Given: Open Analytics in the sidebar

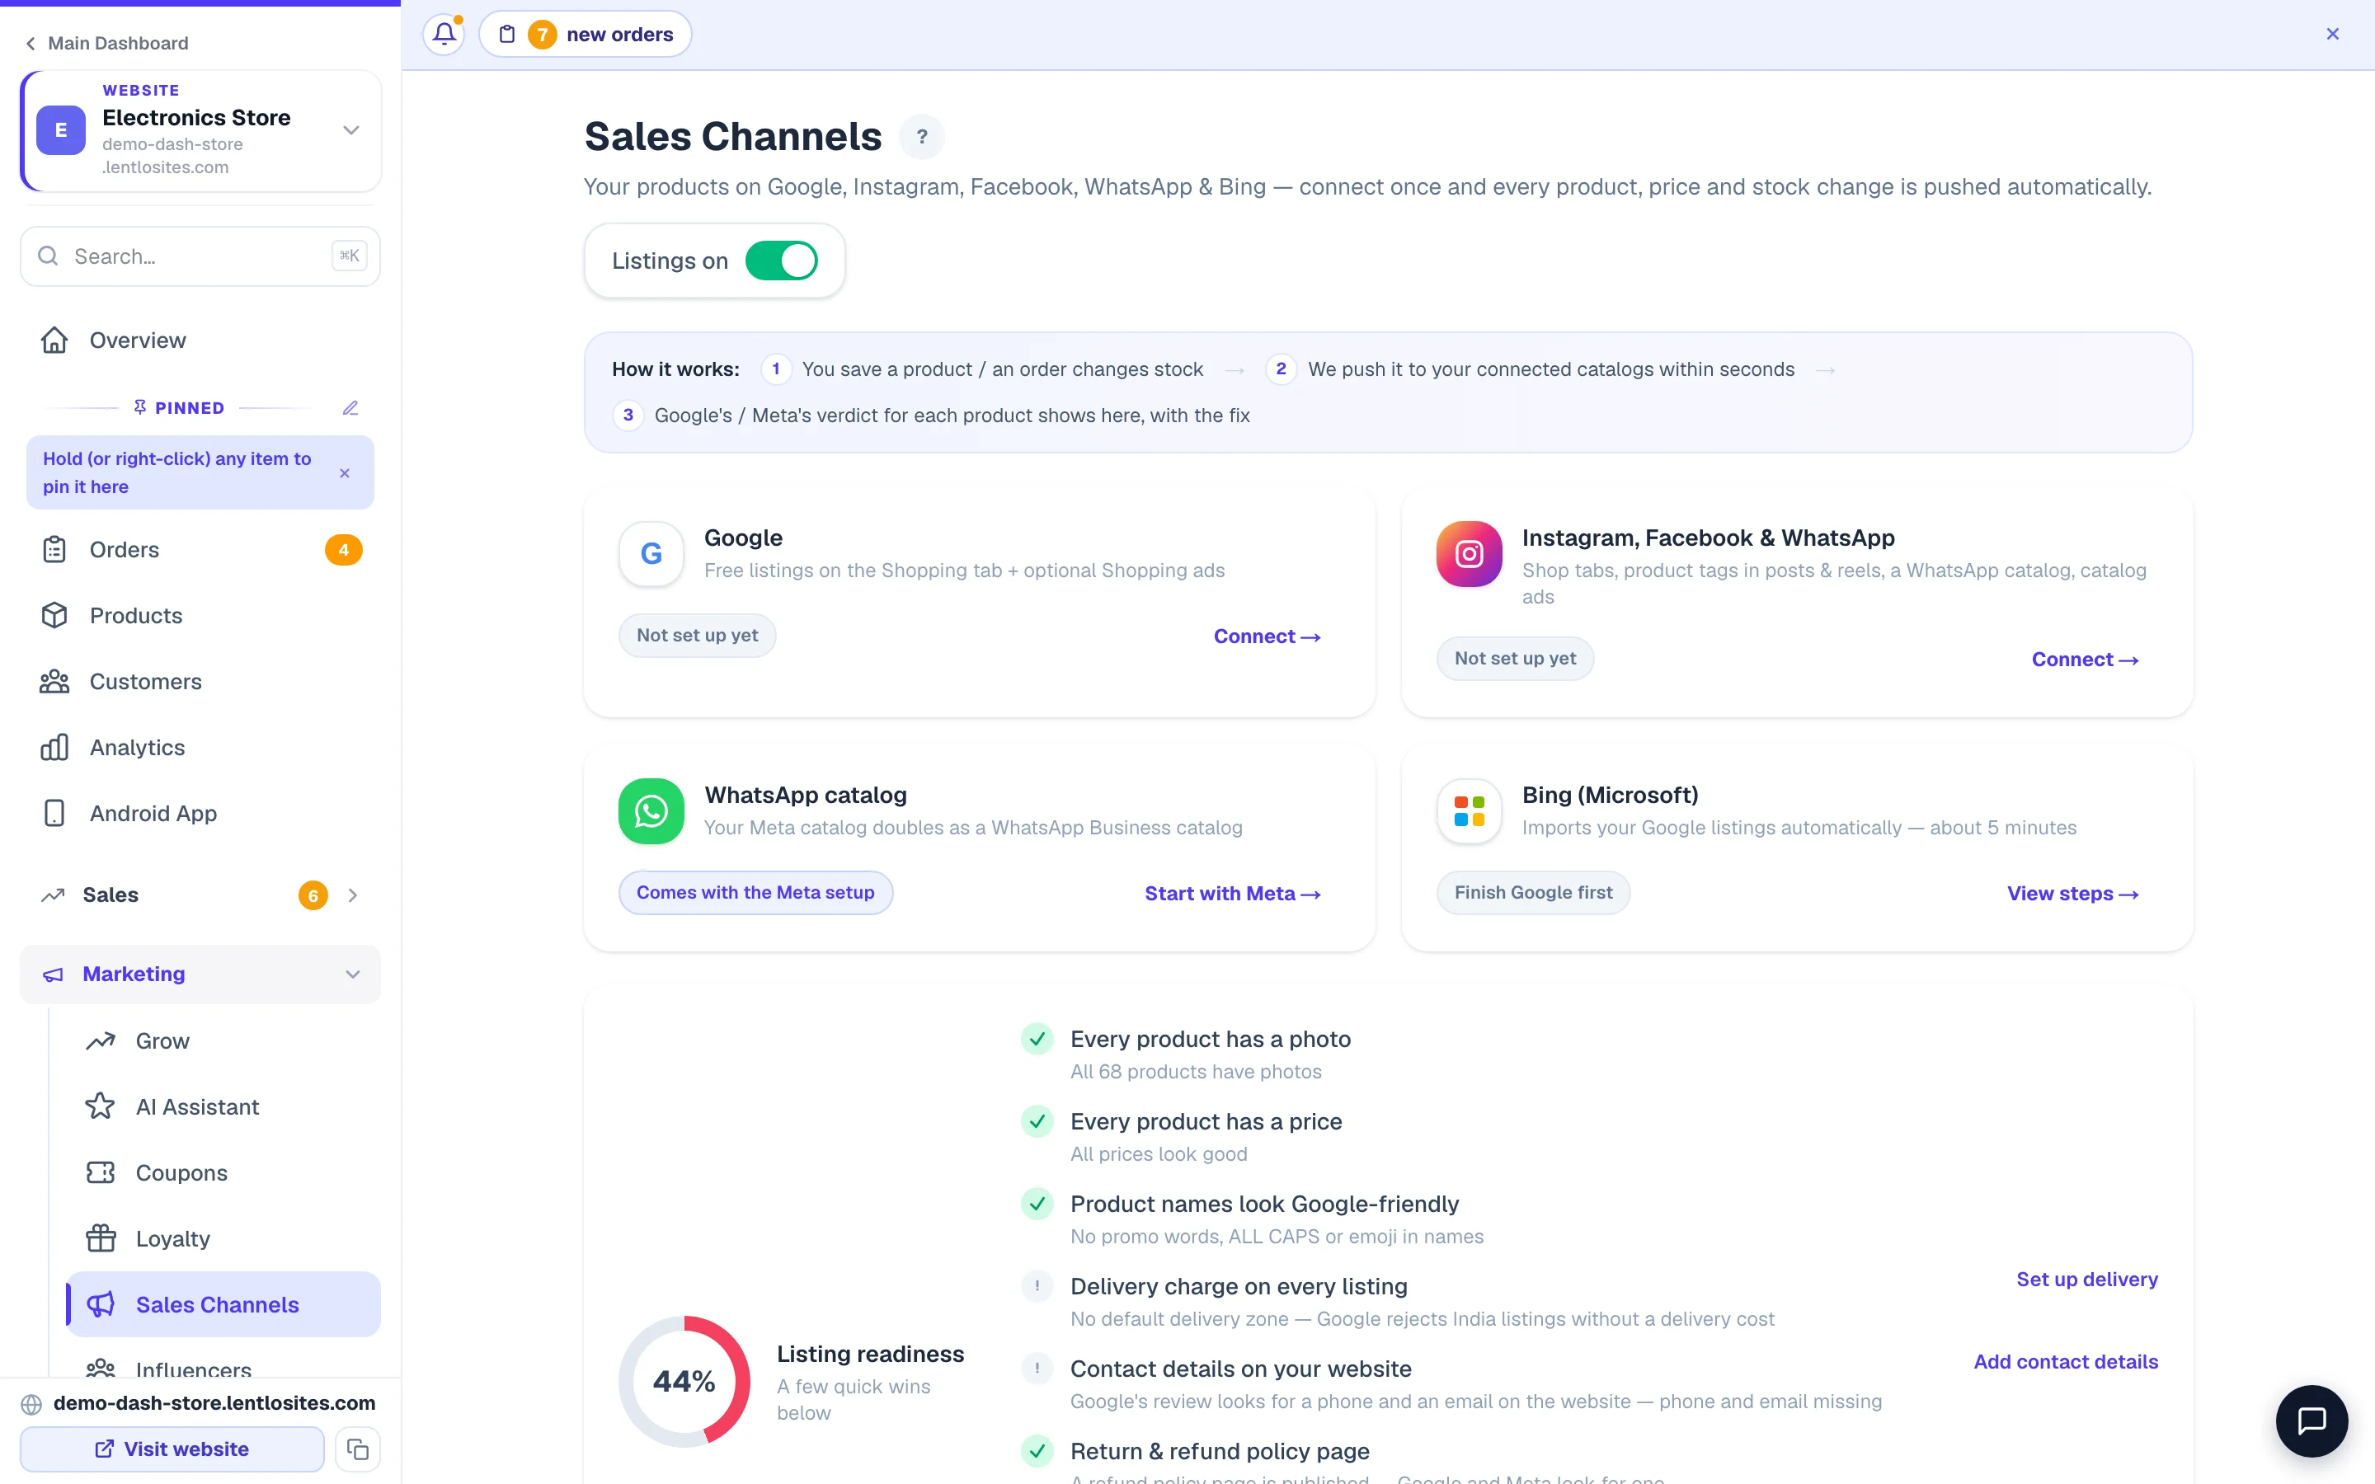Looking at the screenshot, I should pos(200,748).
